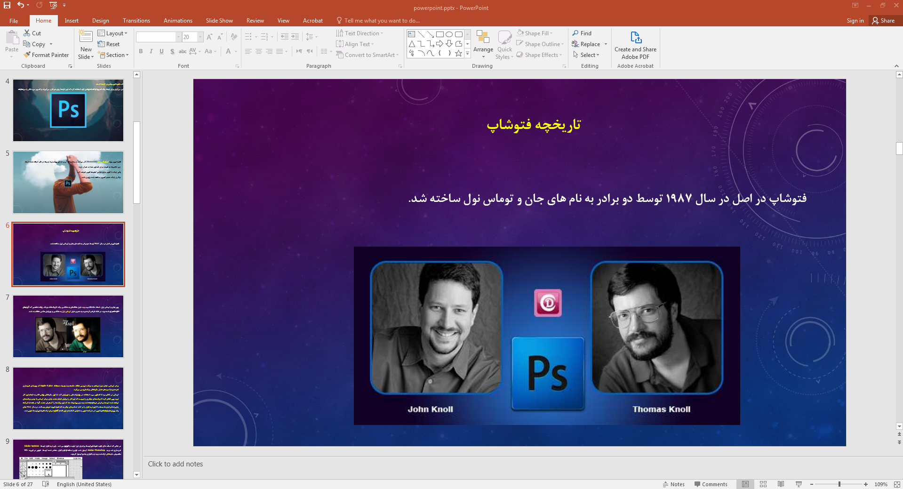Decrease the list indent level
Screen dimensions: 903x489
(x=284, y=37)
